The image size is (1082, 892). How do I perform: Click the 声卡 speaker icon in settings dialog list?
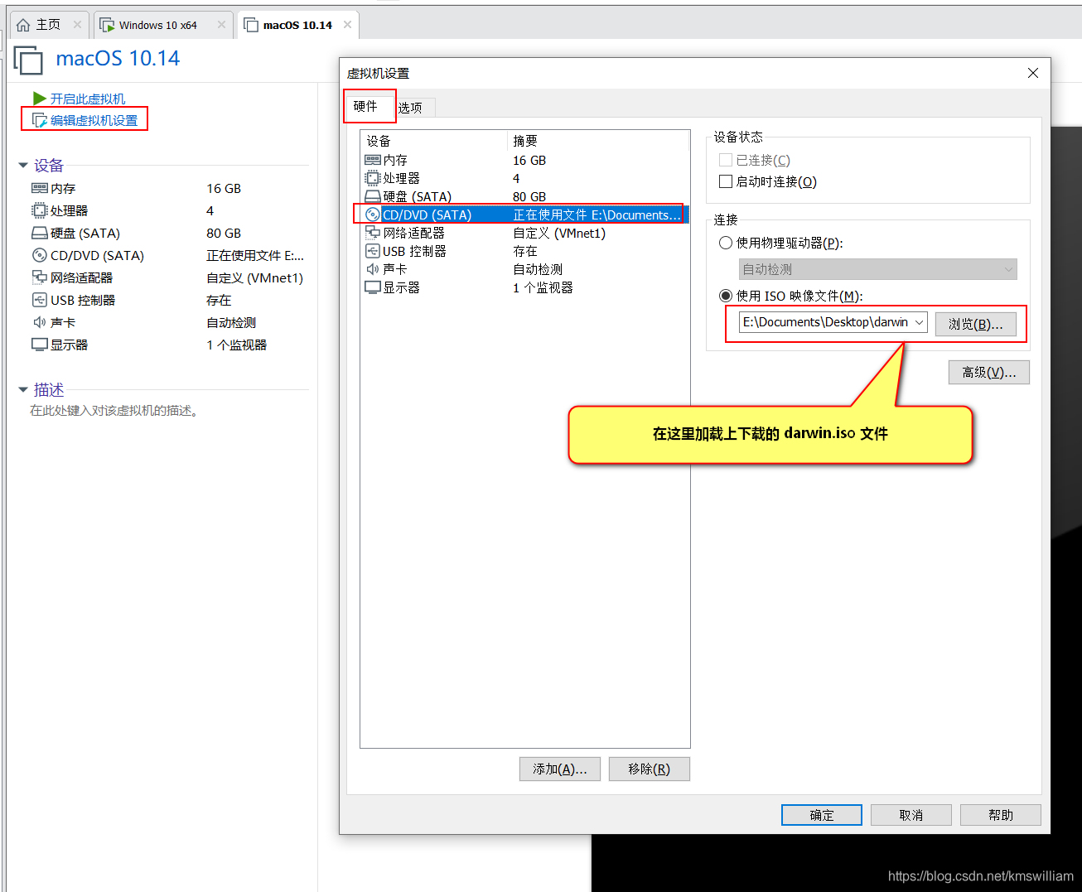(x=373, y=269)
